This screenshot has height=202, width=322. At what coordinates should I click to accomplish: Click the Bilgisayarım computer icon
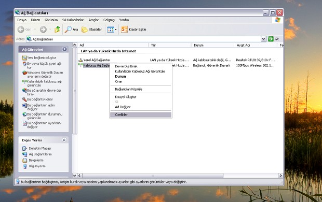point(24,166)
